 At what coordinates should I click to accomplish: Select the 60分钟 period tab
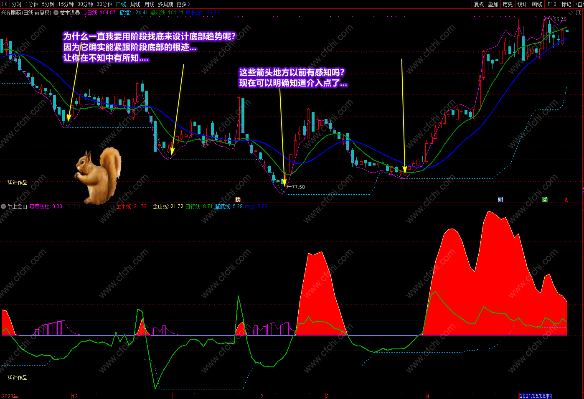104,4
